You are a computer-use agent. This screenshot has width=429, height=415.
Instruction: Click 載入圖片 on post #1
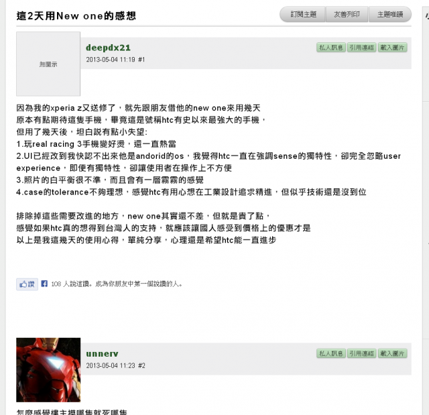pyautogui.click(x=392, y=48)
